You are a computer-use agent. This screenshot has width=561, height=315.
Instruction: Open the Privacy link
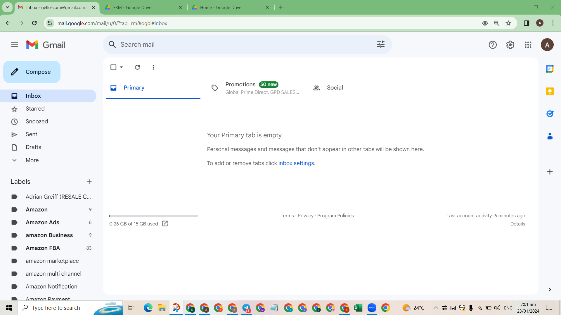tap(305, 216)
